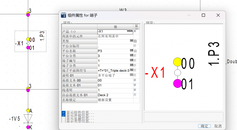Click the icon button in the 端子分类 row
Viewport: 237px width, 130px height.
point(131,65)
